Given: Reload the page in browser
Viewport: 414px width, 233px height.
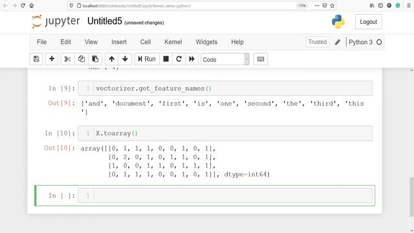Looking at the screenshot, I should coord(23,6).
